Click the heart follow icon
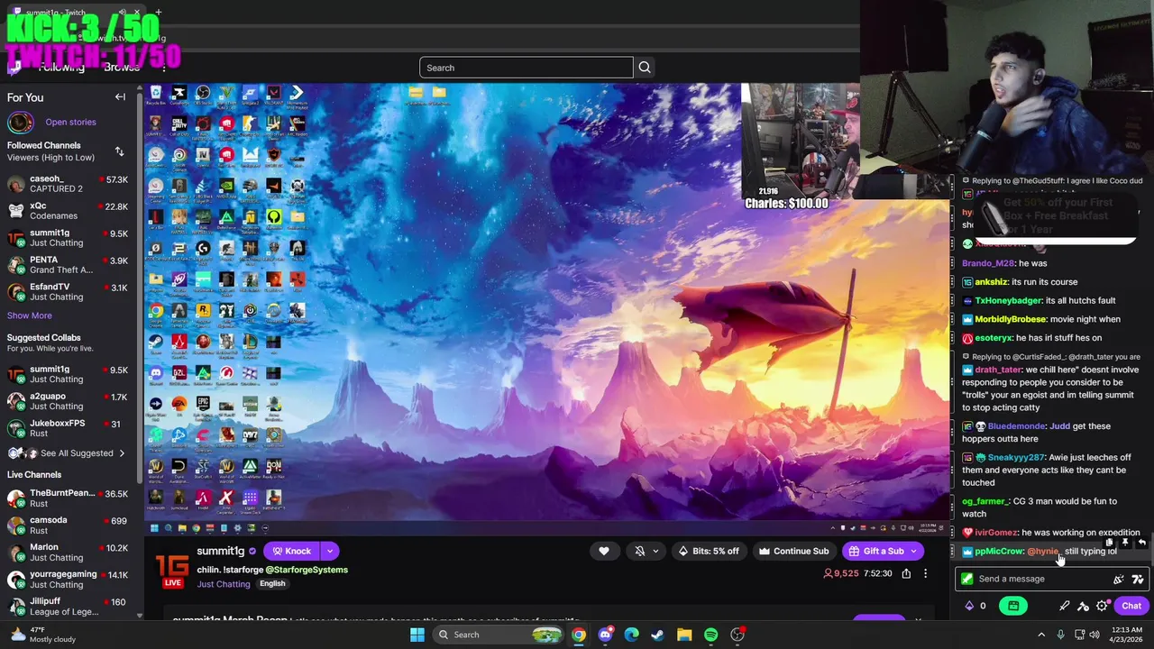 point(604,551)
